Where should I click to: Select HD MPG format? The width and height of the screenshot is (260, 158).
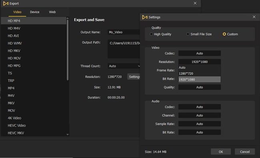click(x=34, y=66)
